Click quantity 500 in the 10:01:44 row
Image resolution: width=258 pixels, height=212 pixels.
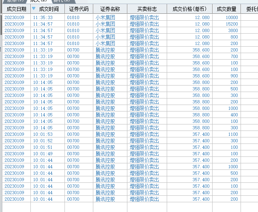[x=234, y=173]
